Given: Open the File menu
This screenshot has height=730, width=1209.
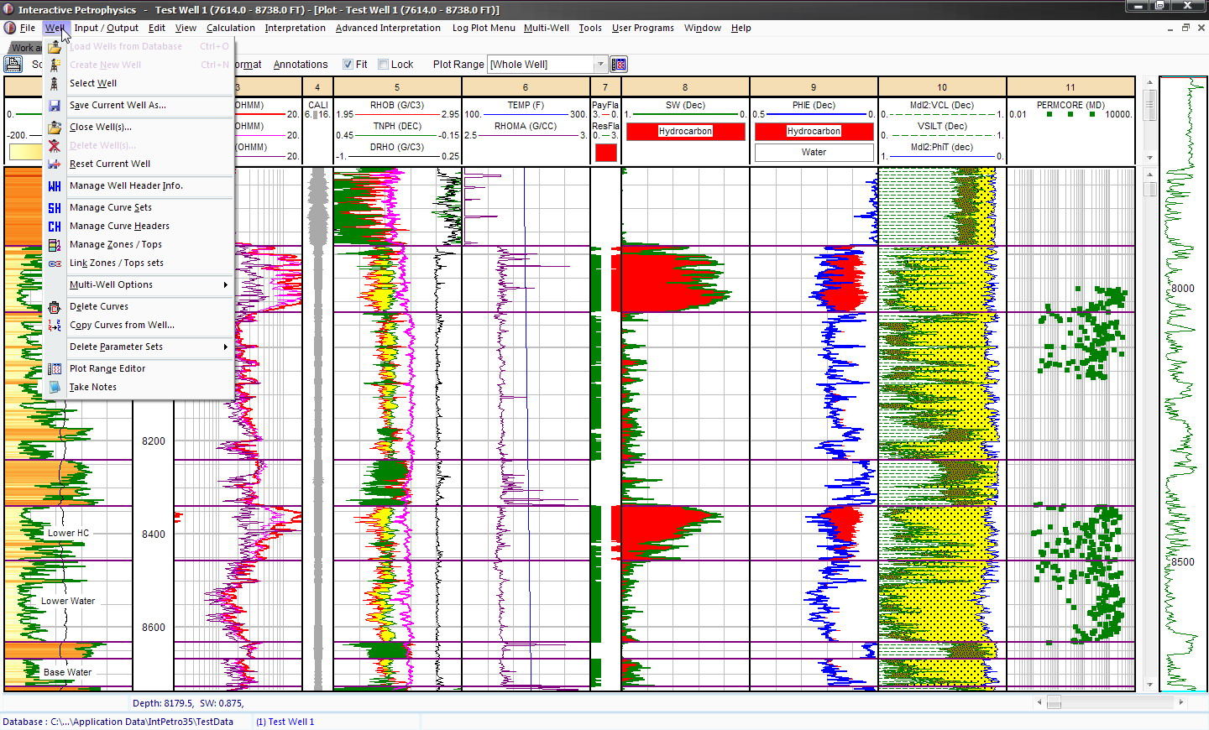Looking at the screenshot, I should click(x=28, y=28).
